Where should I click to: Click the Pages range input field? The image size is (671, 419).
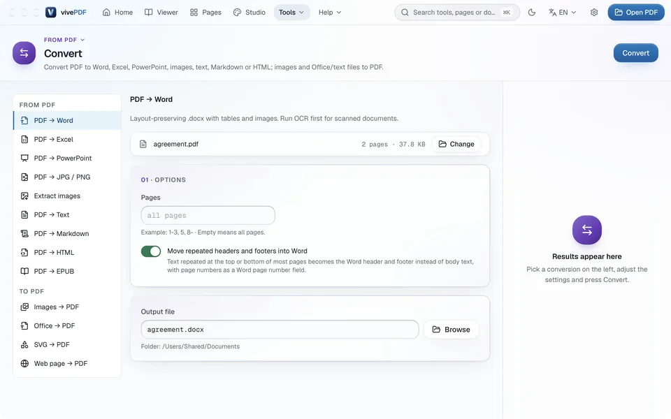(208, 216)
